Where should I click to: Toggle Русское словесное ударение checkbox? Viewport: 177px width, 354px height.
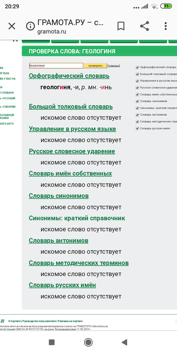[137, 88]
